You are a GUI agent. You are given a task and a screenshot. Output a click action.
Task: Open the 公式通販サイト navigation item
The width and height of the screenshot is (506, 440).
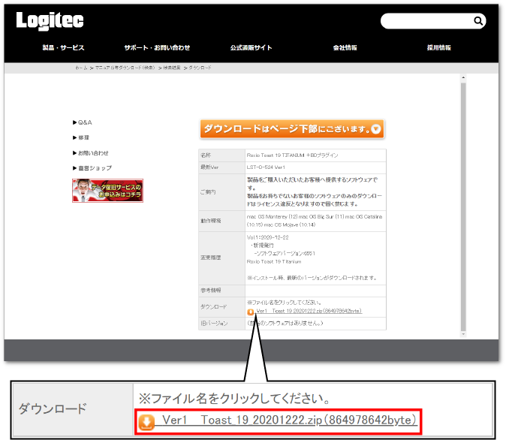[251, 48]
